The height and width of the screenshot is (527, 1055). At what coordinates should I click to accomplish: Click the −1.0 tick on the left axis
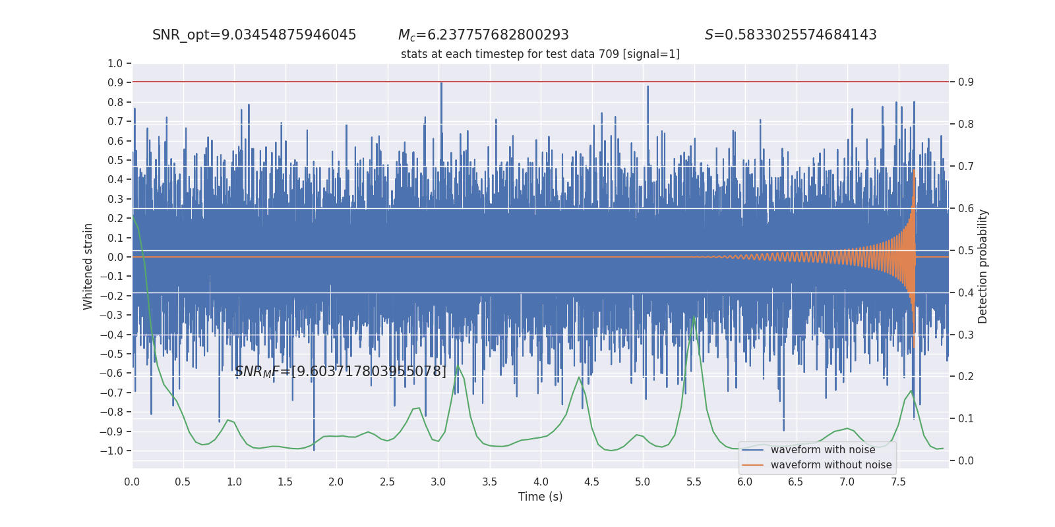click(x=113, y=451)
